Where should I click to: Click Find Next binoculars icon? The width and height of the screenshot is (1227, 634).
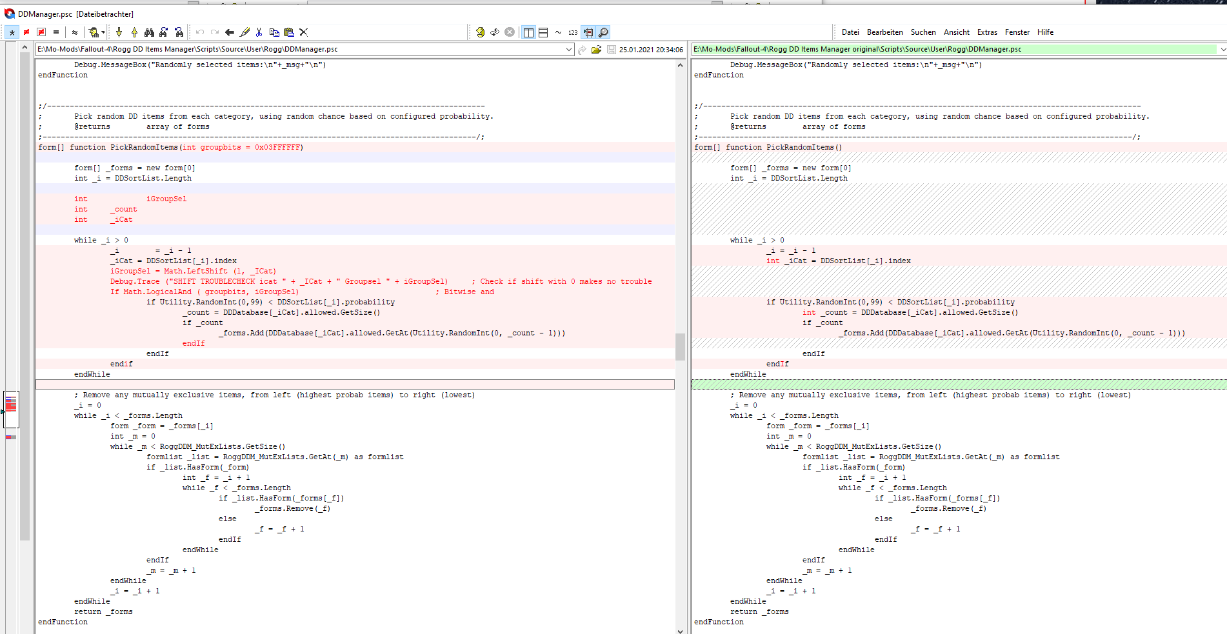click(164, 32)
